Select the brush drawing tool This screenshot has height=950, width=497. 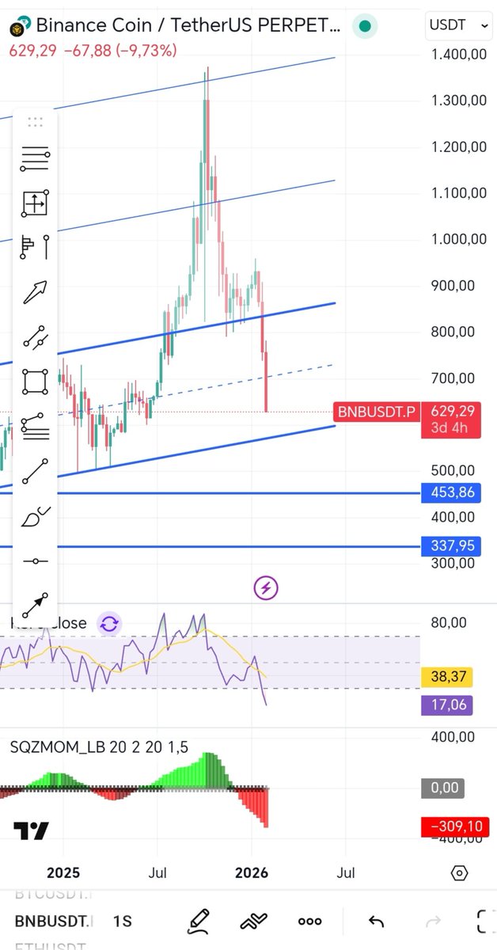click(x=35, y=517)
